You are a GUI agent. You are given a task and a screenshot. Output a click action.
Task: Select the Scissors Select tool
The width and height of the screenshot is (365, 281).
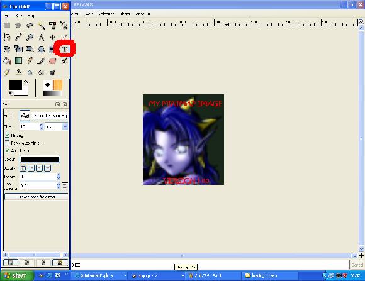click(64, 25)
